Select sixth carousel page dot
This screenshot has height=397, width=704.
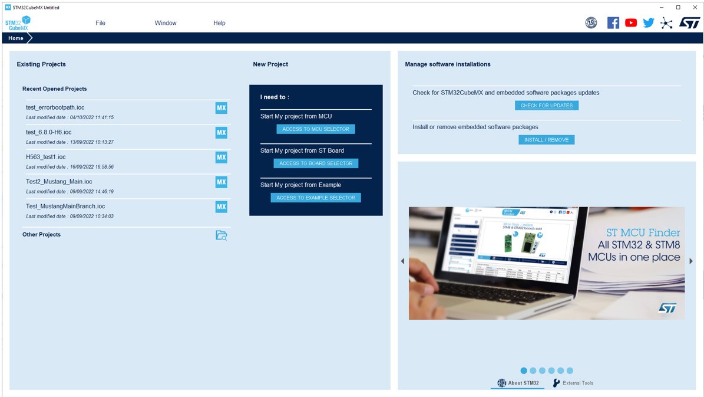pos(570,371)
